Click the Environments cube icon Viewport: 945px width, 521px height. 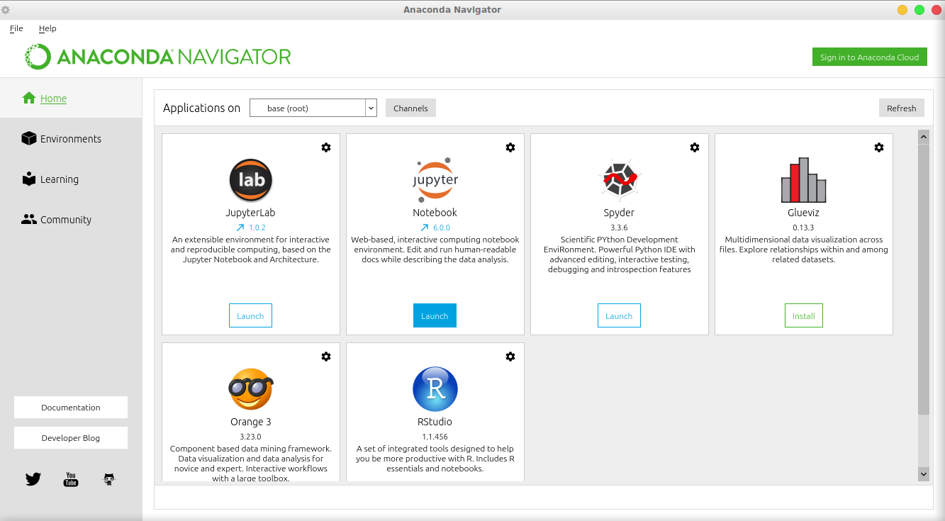point(29,138)
